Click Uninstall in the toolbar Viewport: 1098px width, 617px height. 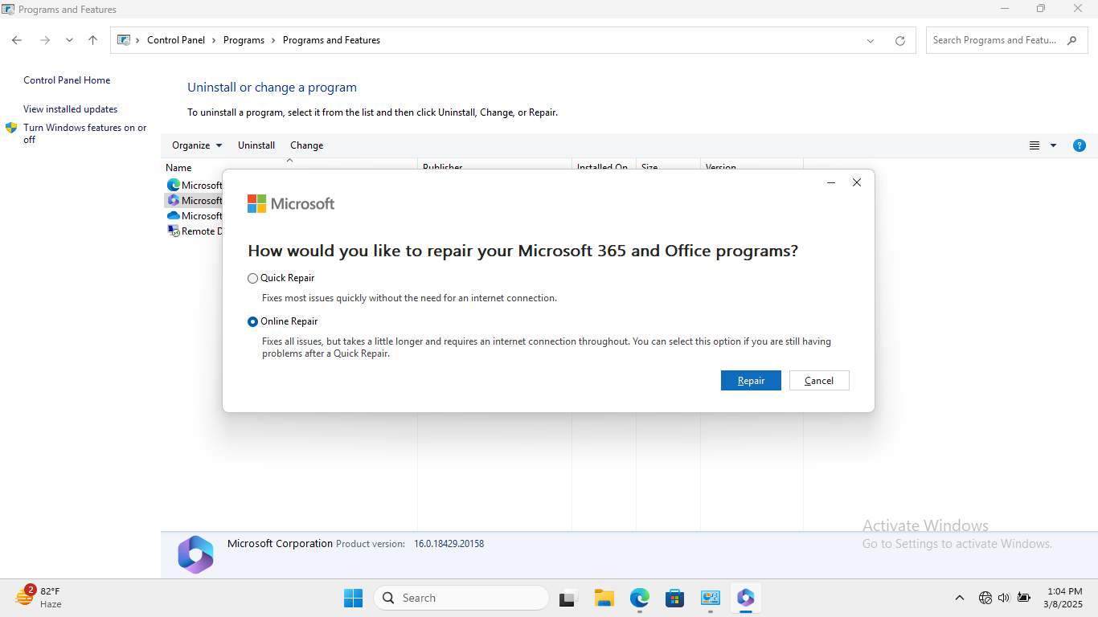tap(256, 145)
